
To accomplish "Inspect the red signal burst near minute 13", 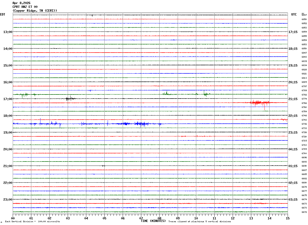I will point(259,103).
